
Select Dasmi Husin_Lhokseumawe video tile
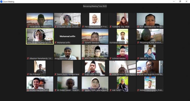(67, 68)
